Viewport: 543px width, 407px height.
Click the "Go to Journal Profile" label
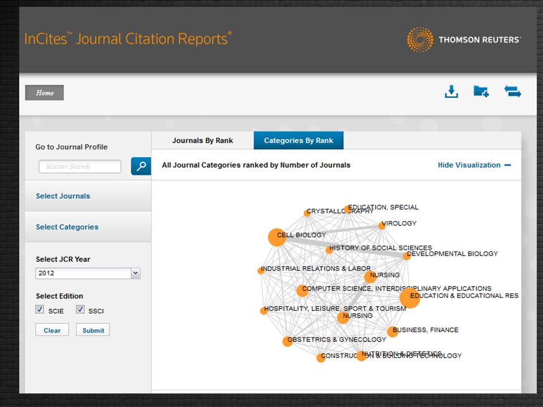pyautogui.click(x=71, y=147)
